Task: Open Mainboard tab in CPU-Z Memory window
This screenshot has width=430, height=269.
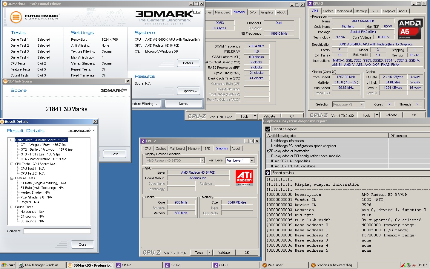Action: [222, 12]
